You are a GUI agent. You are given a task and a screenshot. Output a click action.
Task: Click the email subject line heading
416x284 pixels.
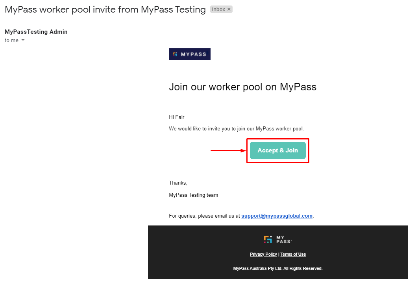tap(105, 9)
